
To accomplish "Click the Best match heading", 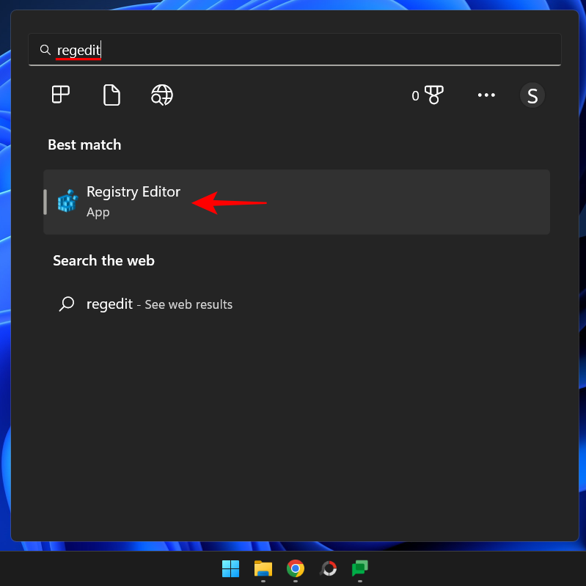I will coord(84,144).
